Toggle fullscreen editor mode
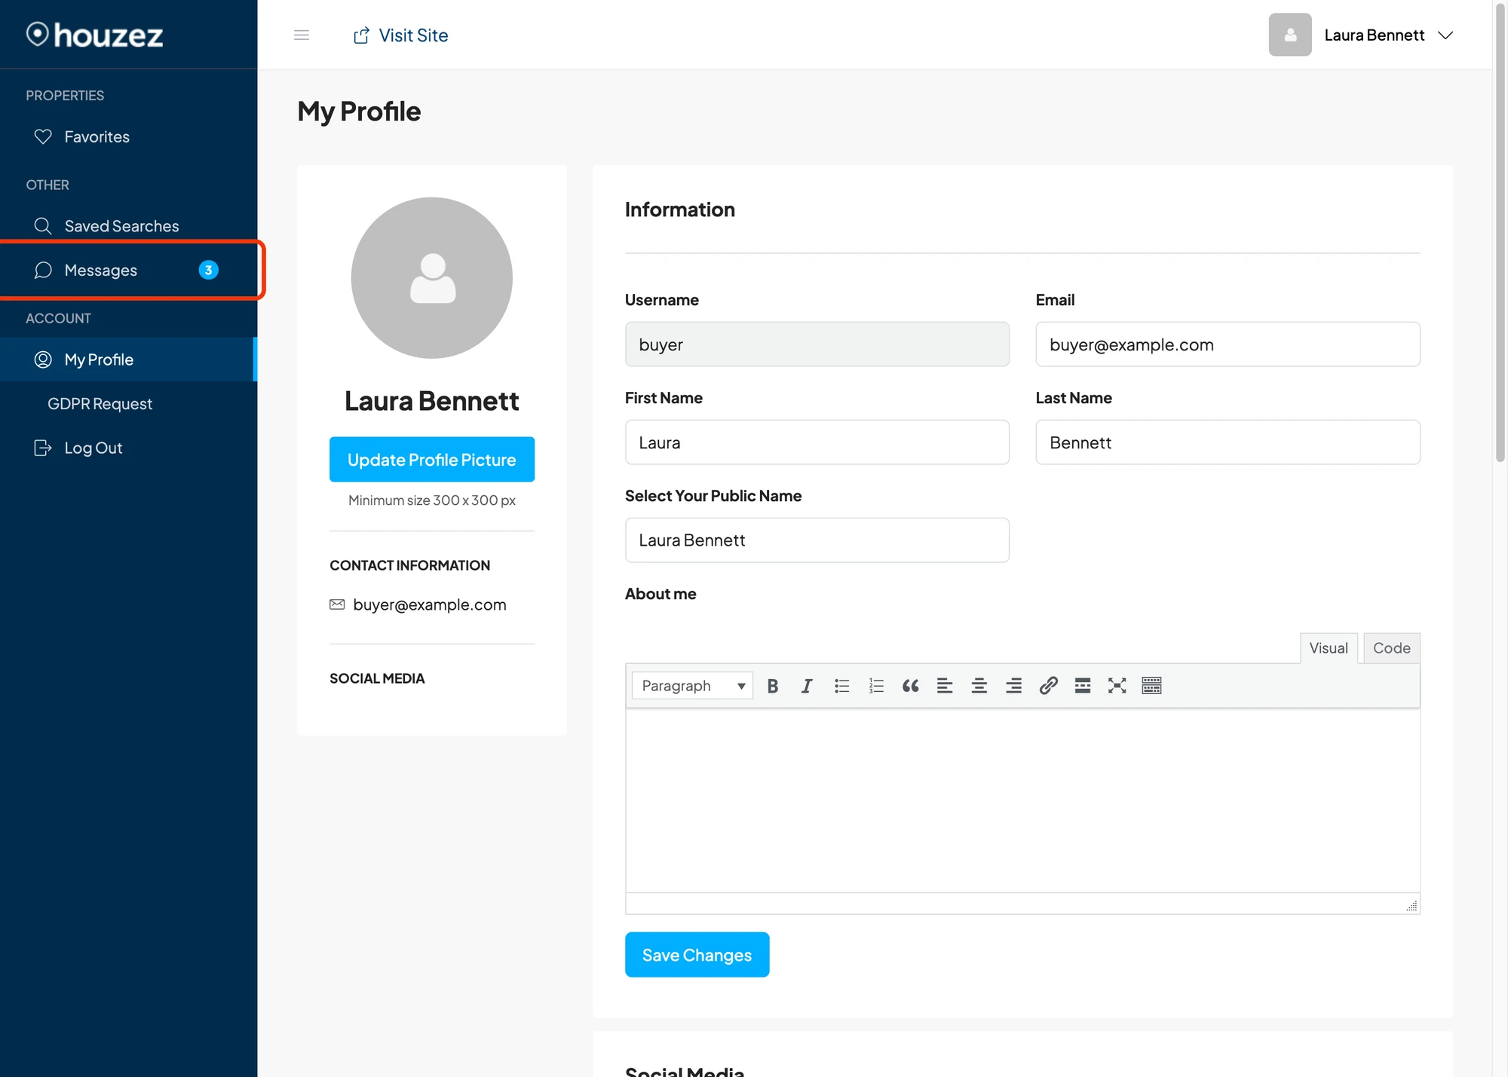 point(1117,686)
